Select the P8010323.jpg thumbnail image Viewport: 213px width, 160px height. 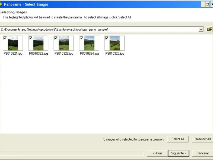tap(64, 43)
